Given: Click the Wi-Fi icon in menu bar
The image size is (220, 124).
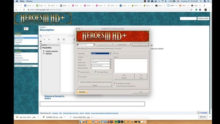Looking at the screenshot, I should (163, 1).
